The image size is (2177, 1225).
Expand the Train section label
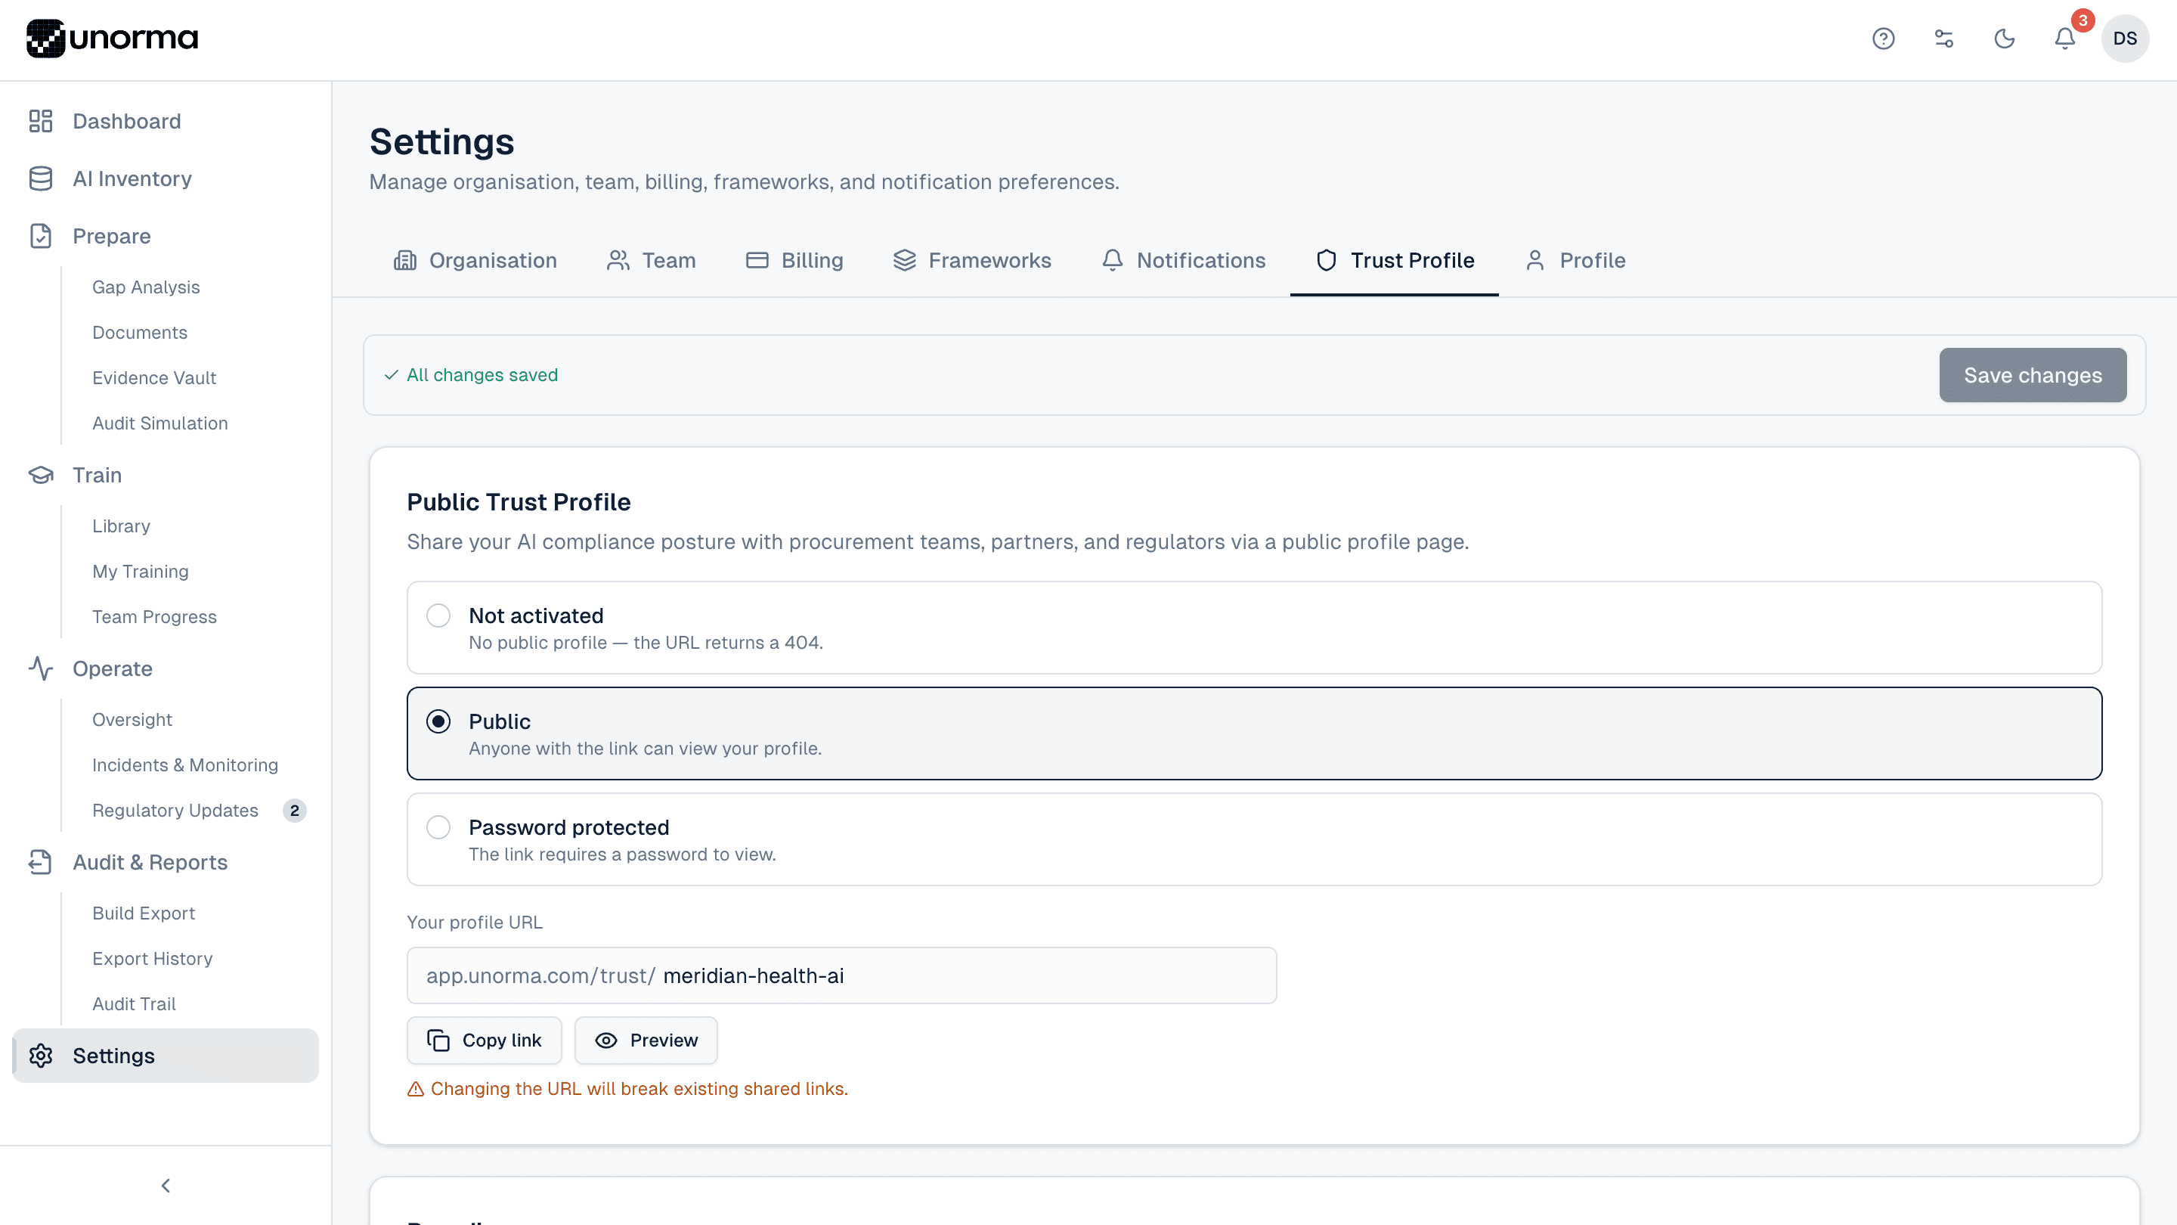98,475
